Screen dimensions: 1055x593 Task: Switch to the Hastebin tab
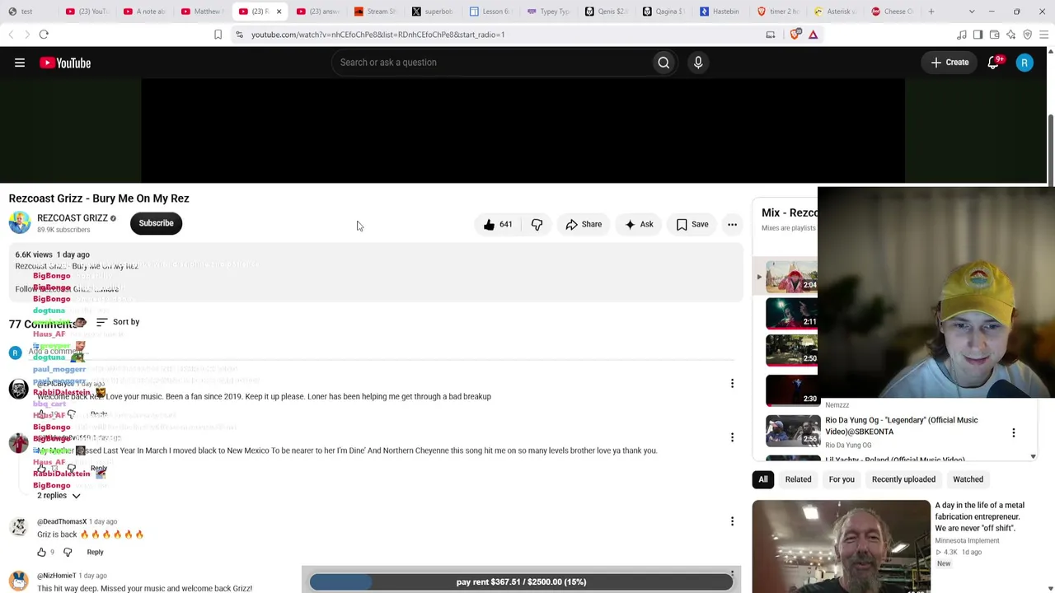point(722,12)
